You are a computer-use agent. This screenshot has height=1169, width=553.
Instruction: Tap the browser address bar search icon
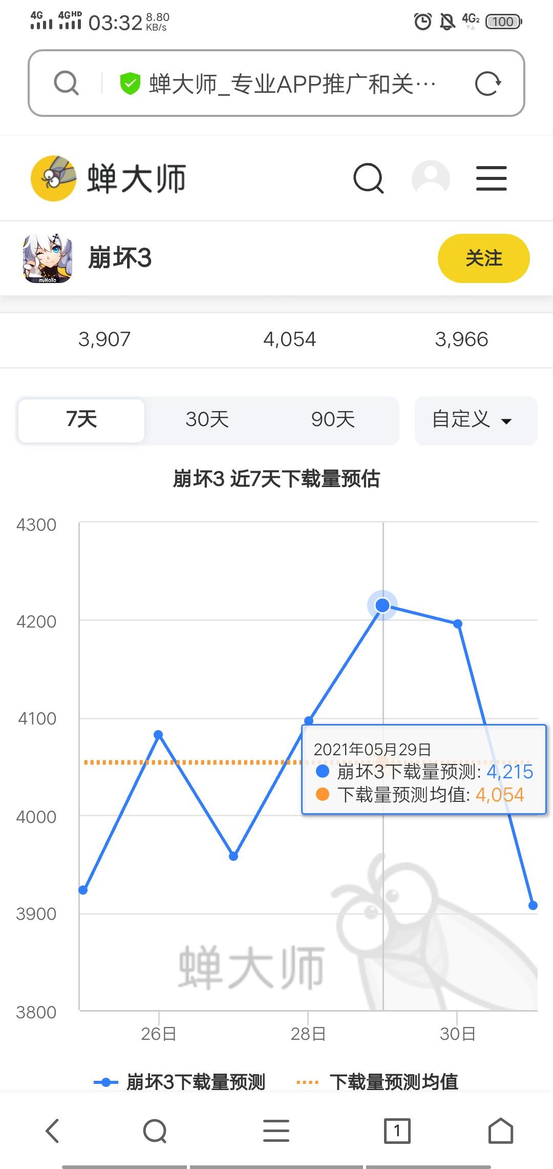click(67, 83)
